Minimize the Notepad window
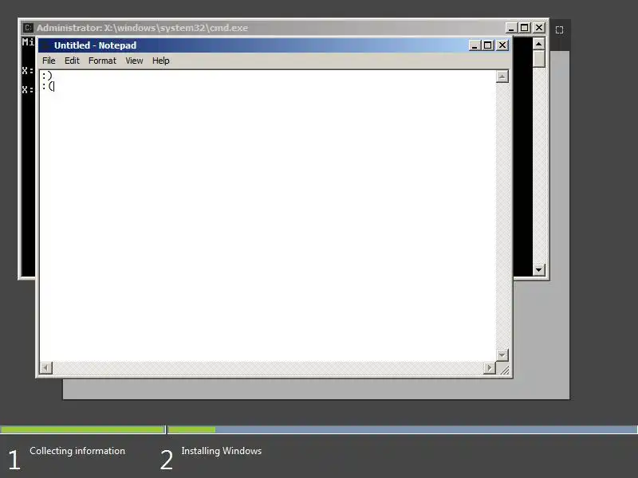638x478 pixels. (x=475, y=45)
